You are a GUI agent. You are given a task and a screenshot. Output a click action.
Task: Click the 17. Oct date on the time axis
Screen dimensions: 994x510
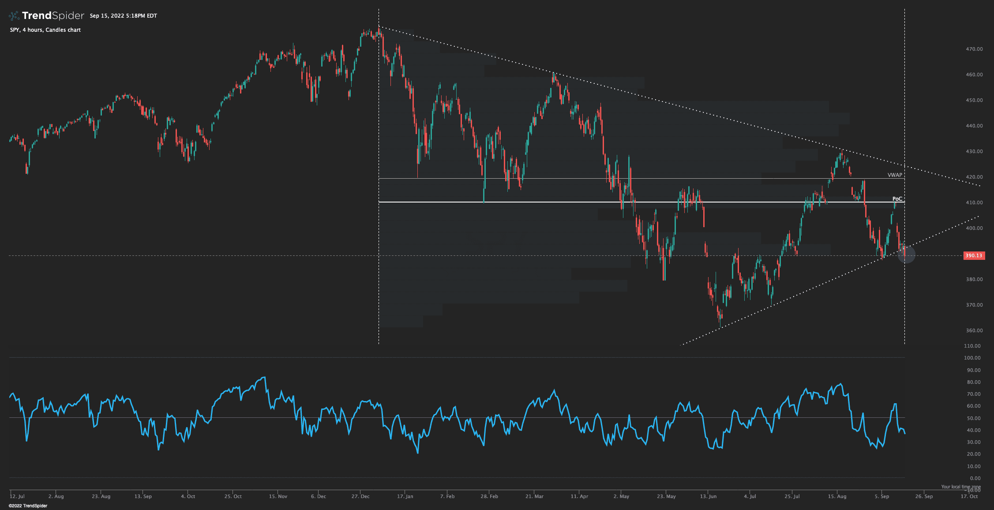969,496
